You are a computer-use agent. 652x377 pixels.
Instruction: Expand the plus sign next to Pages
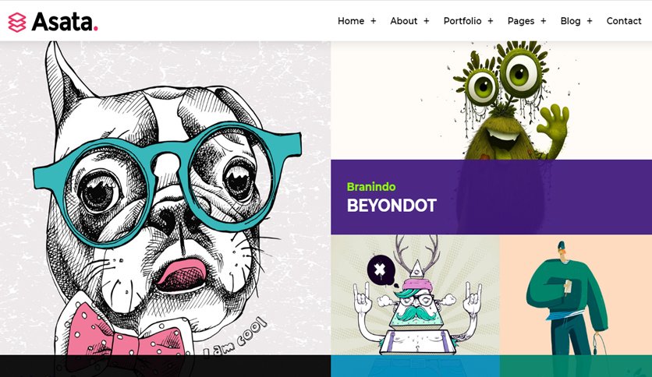click(543, 21)
